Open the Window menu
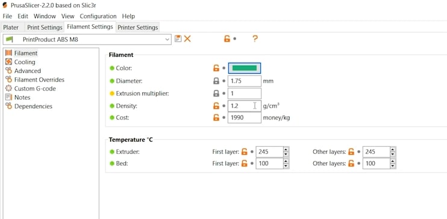Screen dimensions: 447x219 pos(45,16)
